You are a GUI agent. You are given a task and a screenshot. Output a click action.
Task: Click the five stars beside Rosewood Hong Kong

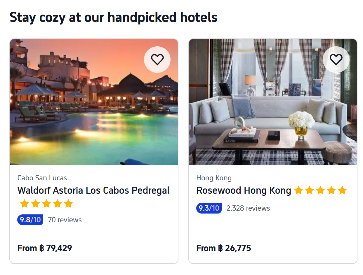(320, 191)
